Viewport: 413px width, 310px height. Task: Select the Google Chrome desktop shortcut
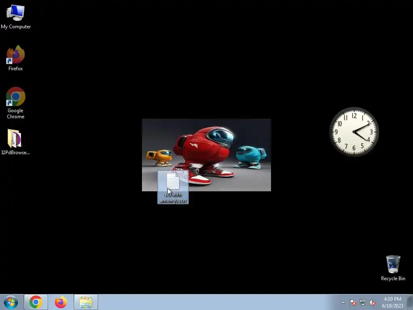tap(16, 103)
